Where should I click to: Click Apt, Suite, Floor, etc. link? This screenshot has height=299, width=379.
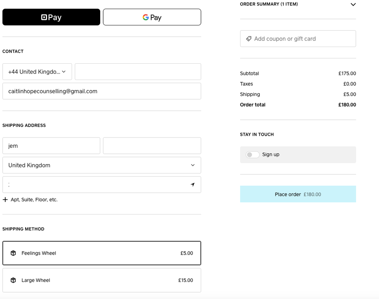34,200
